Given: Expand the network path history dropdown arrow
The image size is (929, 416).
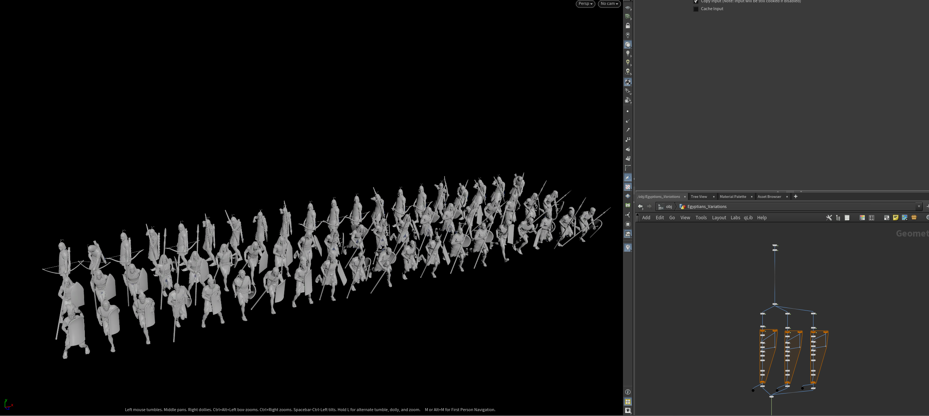Looking at the screenshot, I should tap(919, 206).
